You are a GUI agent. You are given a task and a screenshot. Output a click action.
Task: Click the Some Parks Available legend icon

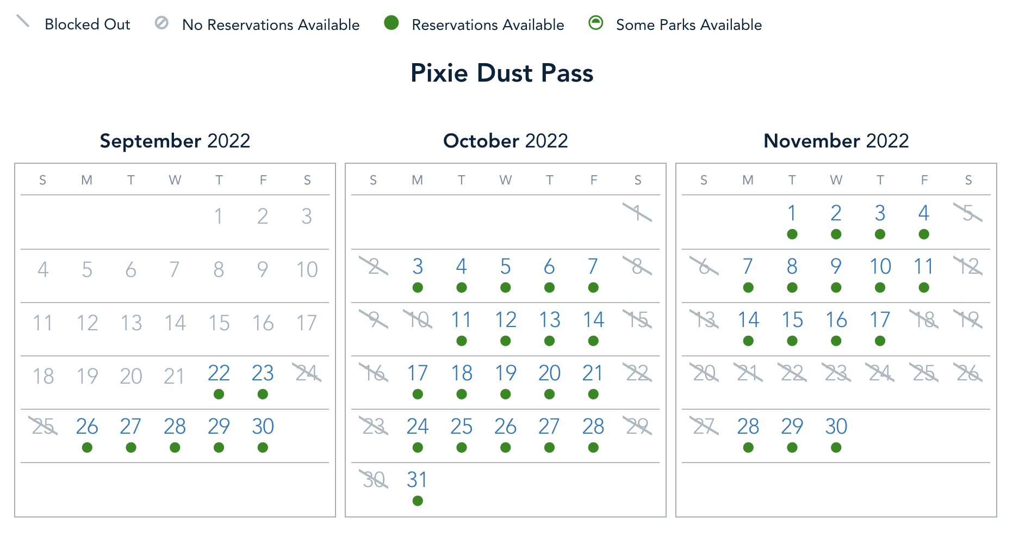(x=596, y=23)
